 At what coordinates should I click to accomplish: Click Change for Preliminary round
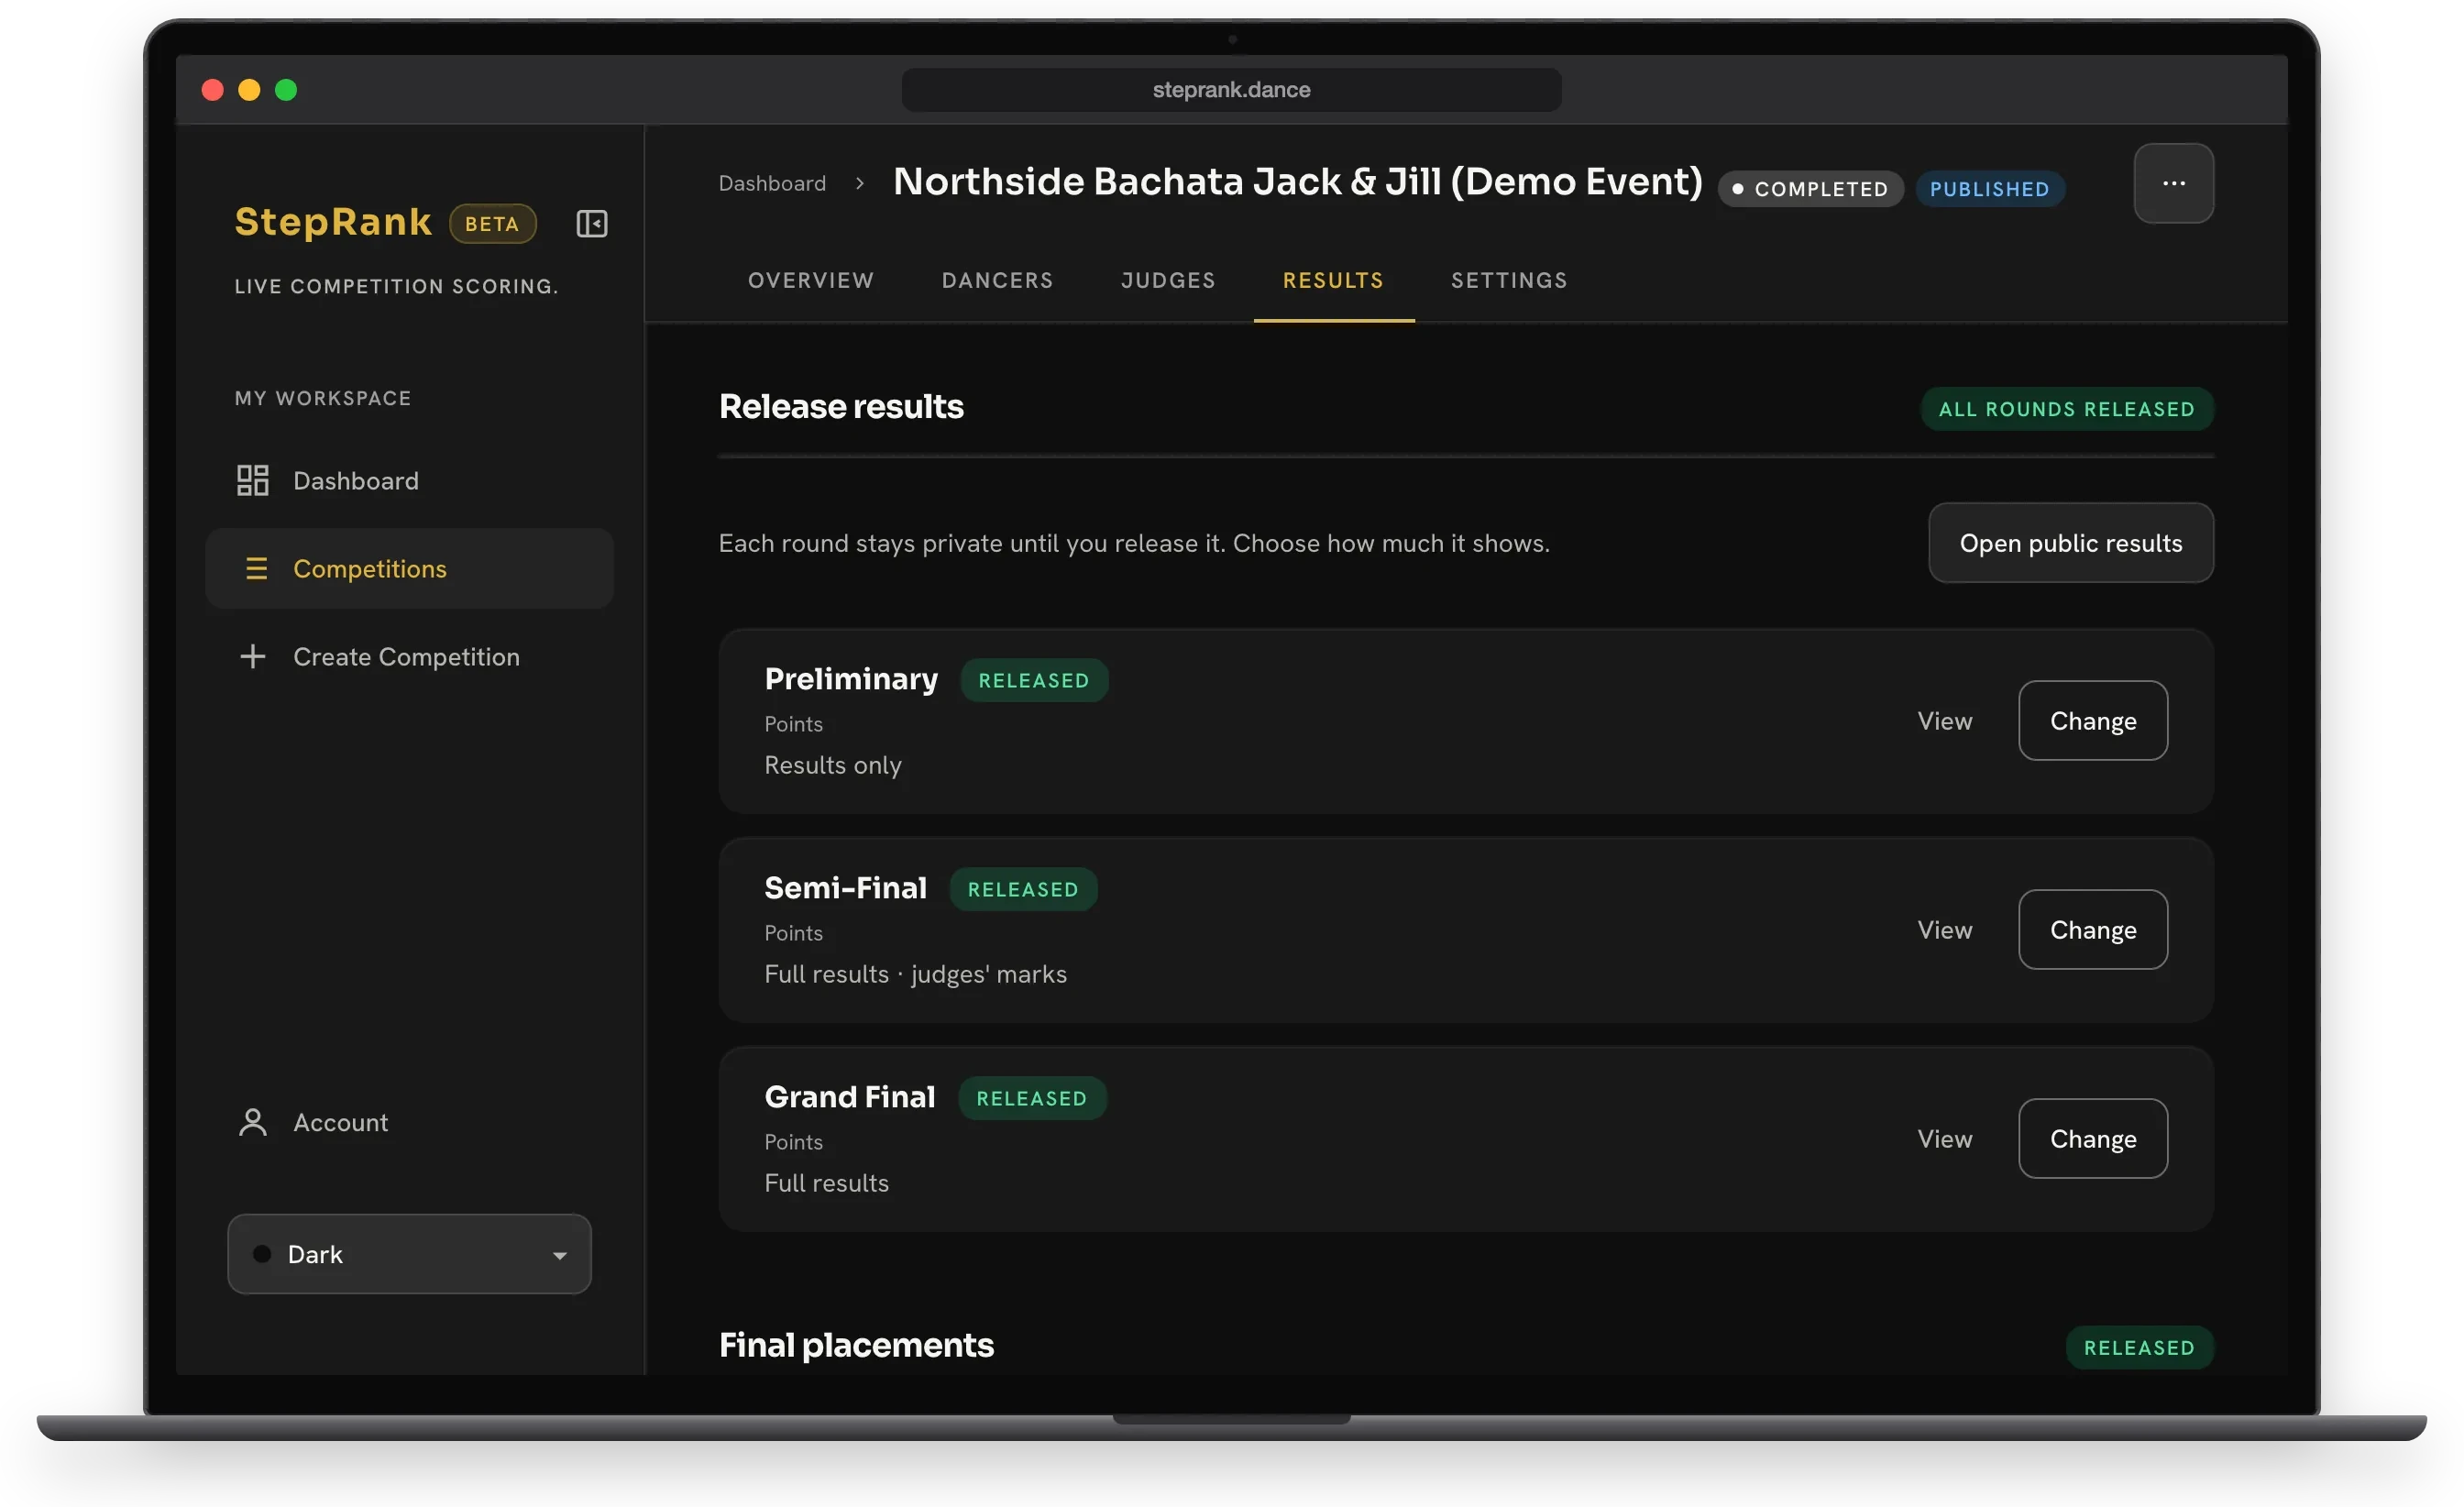pos(2093,721)
